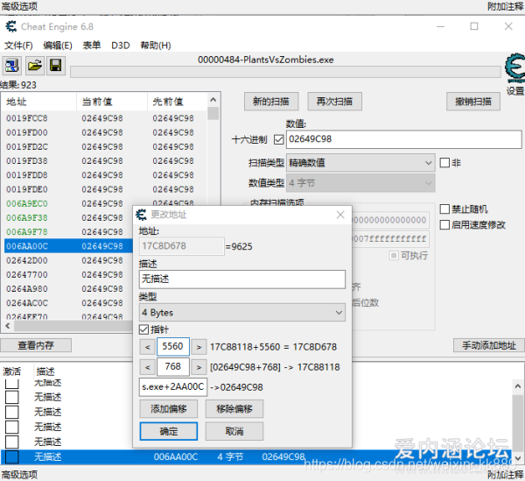The image size is (525, 481).
Task: Decrease the 768 offset with left arrow
Action: 147,367
